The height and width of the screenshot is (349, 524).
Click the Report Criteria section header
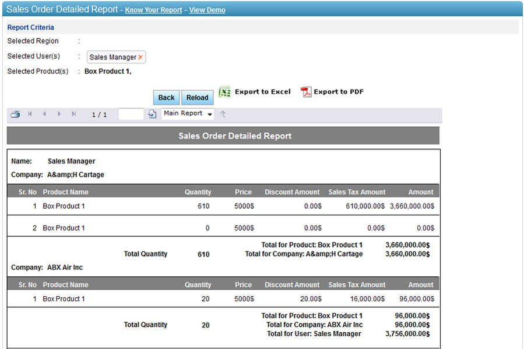[x=31, y=27]
